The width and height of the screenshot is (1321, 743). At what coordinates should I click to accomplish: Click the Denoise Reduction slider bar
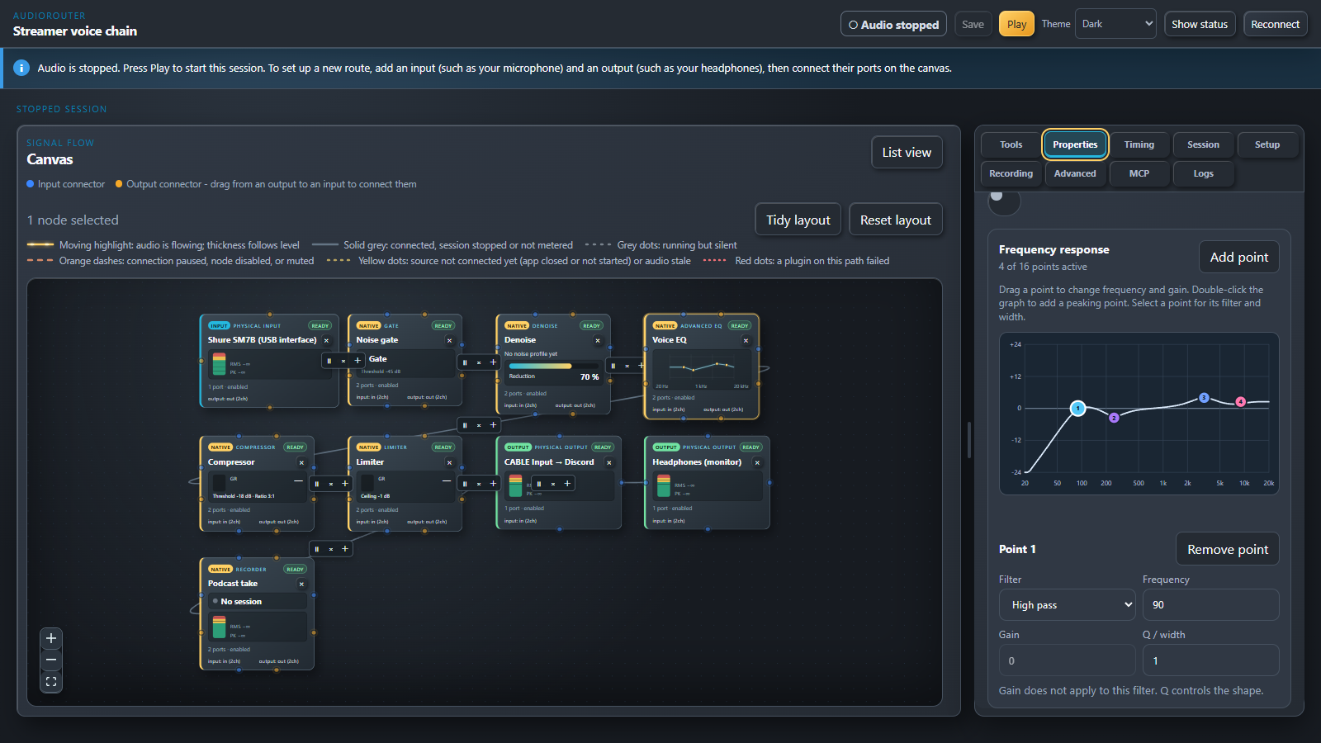[553, 366]
